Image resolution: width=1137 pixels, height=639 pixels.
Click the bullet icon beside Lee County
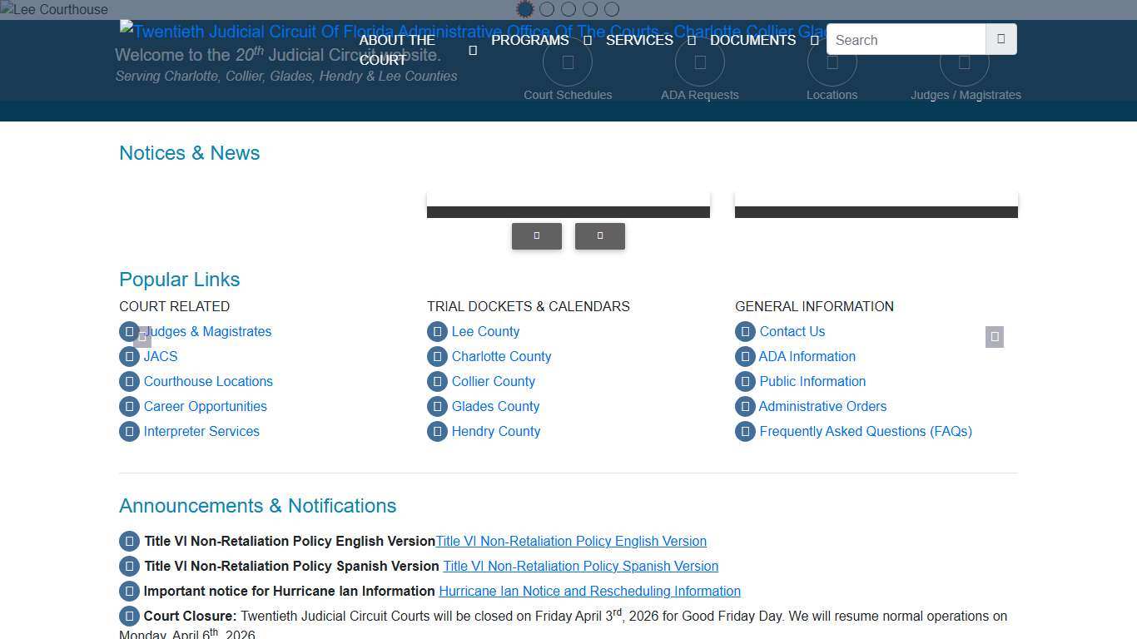pos(437,332)
